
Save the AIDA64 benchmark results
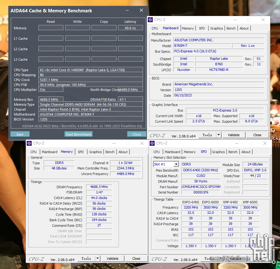20,134
